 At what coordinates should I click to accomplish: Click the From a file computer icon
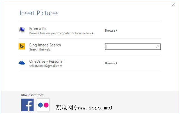(x=22, y=30)
